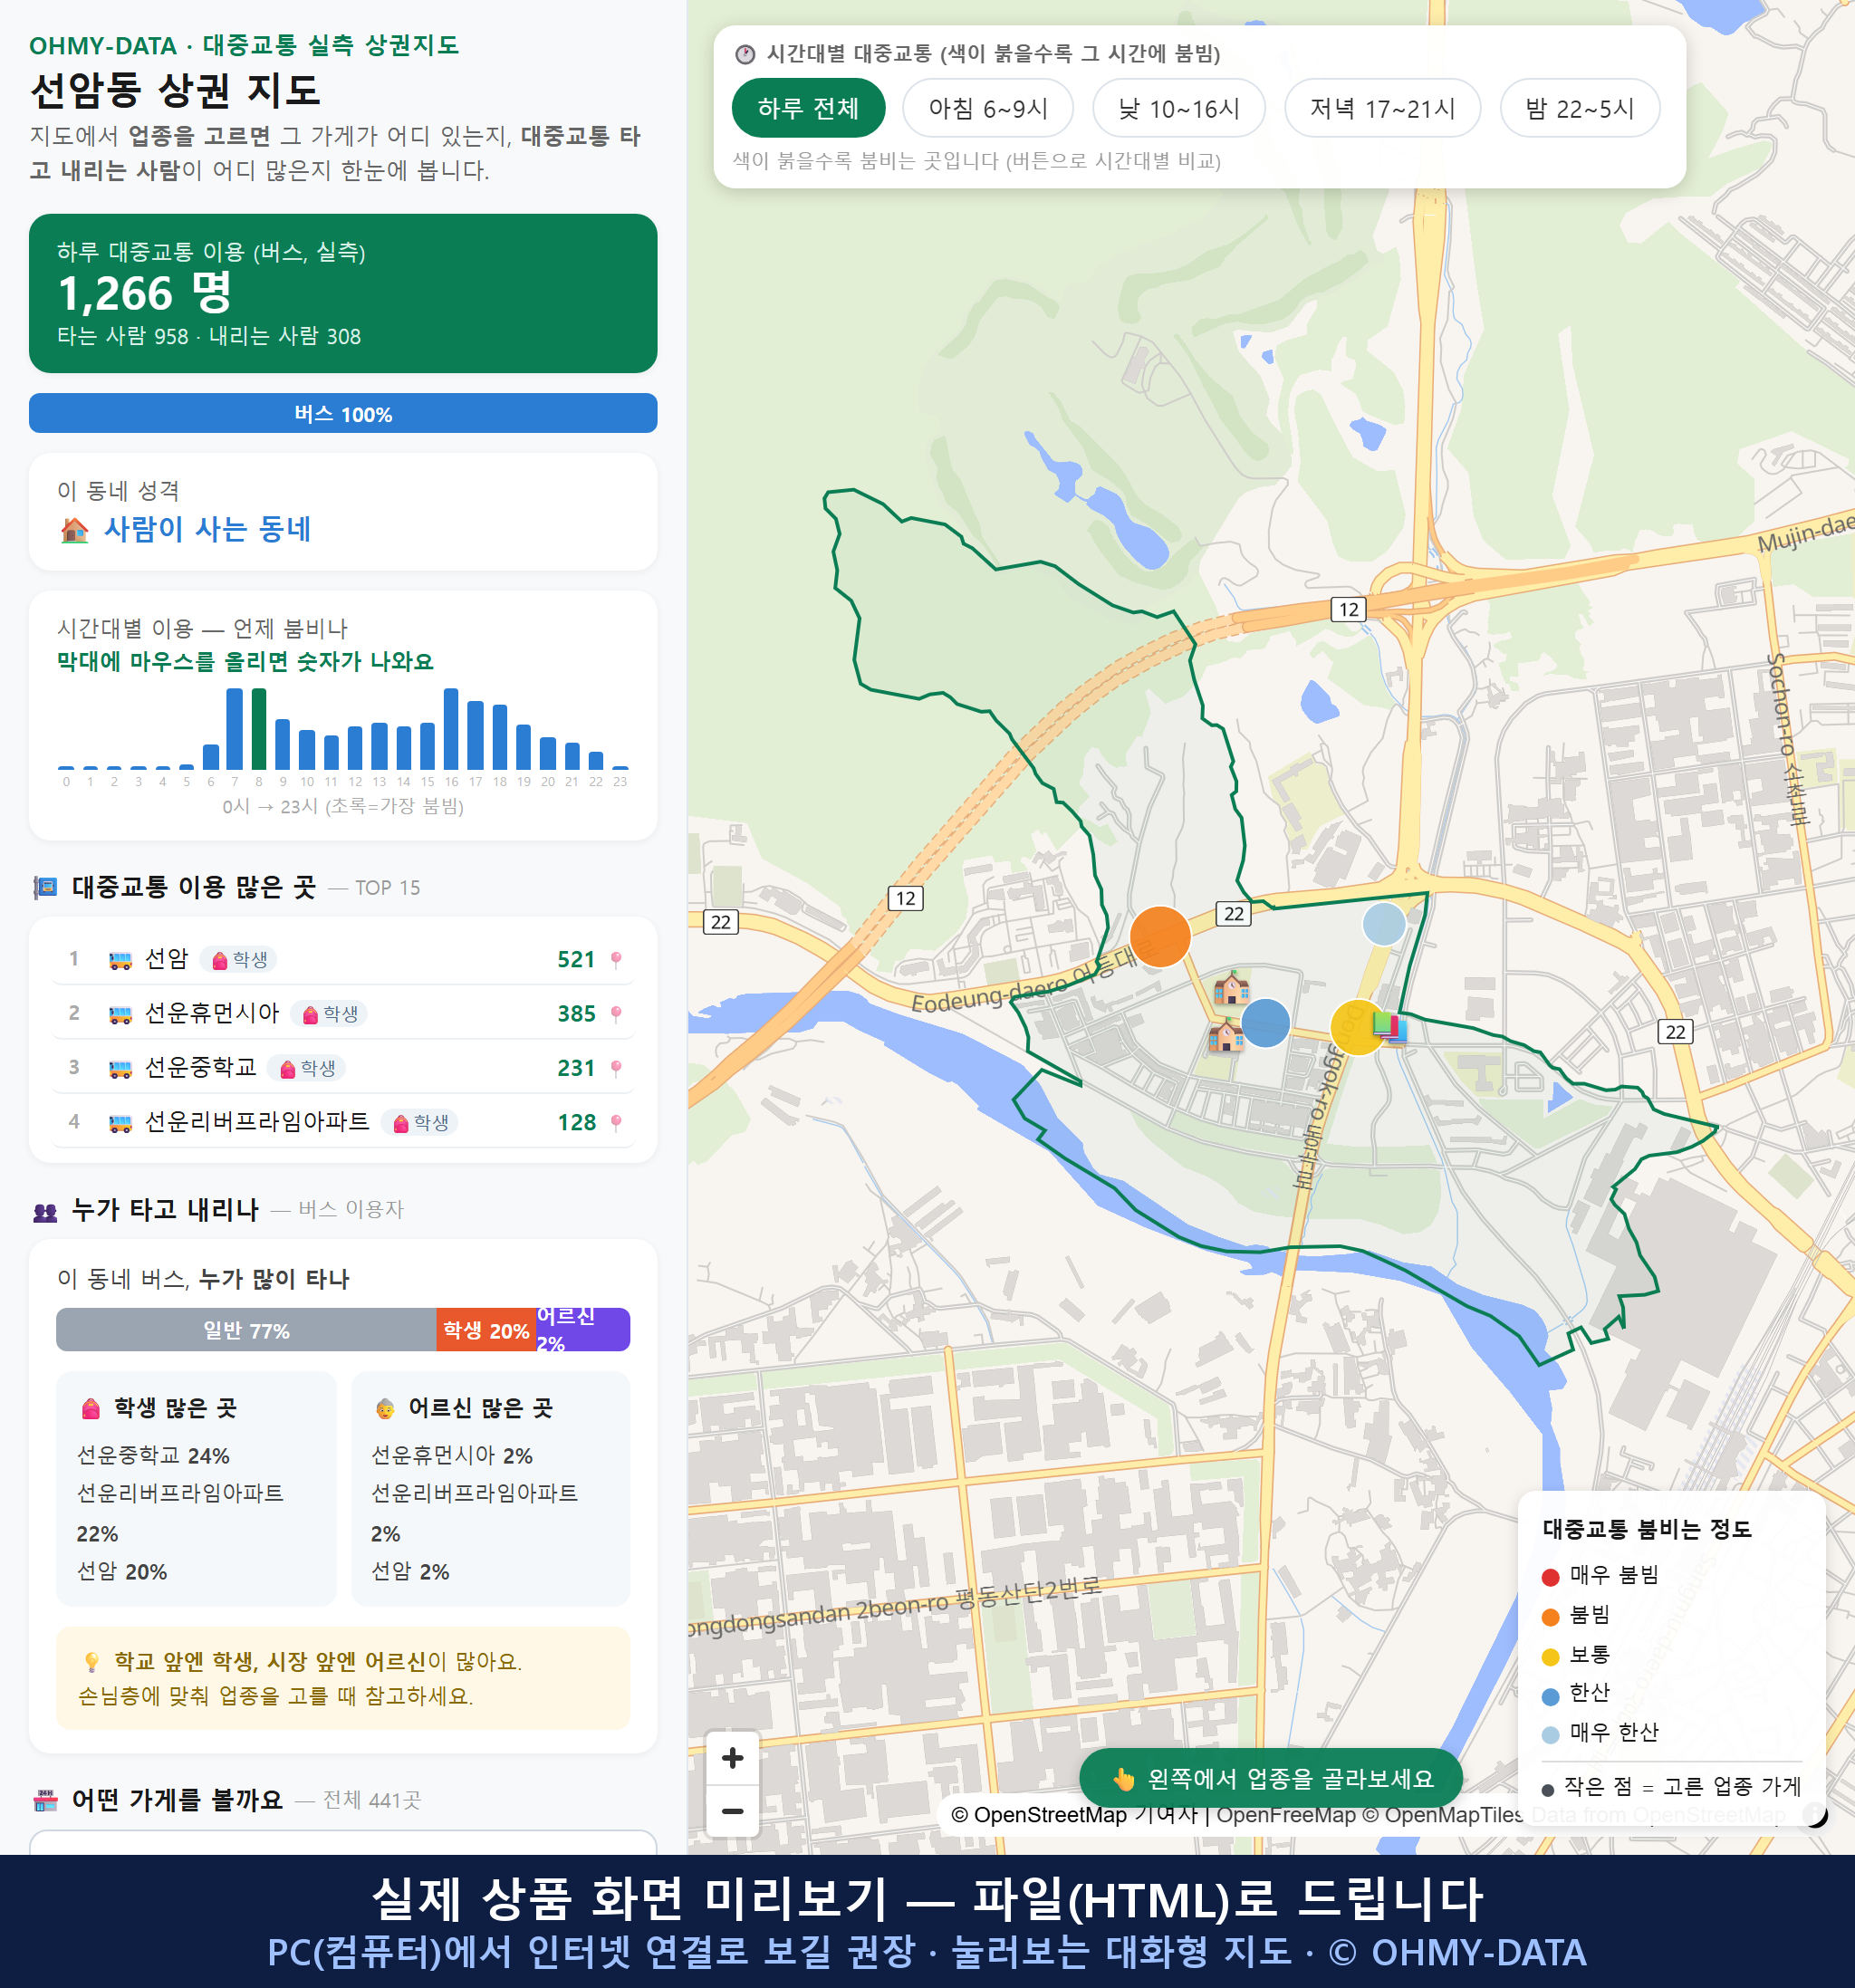Open the 선운휴먼시아 stop row
Viewport: 1855px width, 1988px height.
342,1013
